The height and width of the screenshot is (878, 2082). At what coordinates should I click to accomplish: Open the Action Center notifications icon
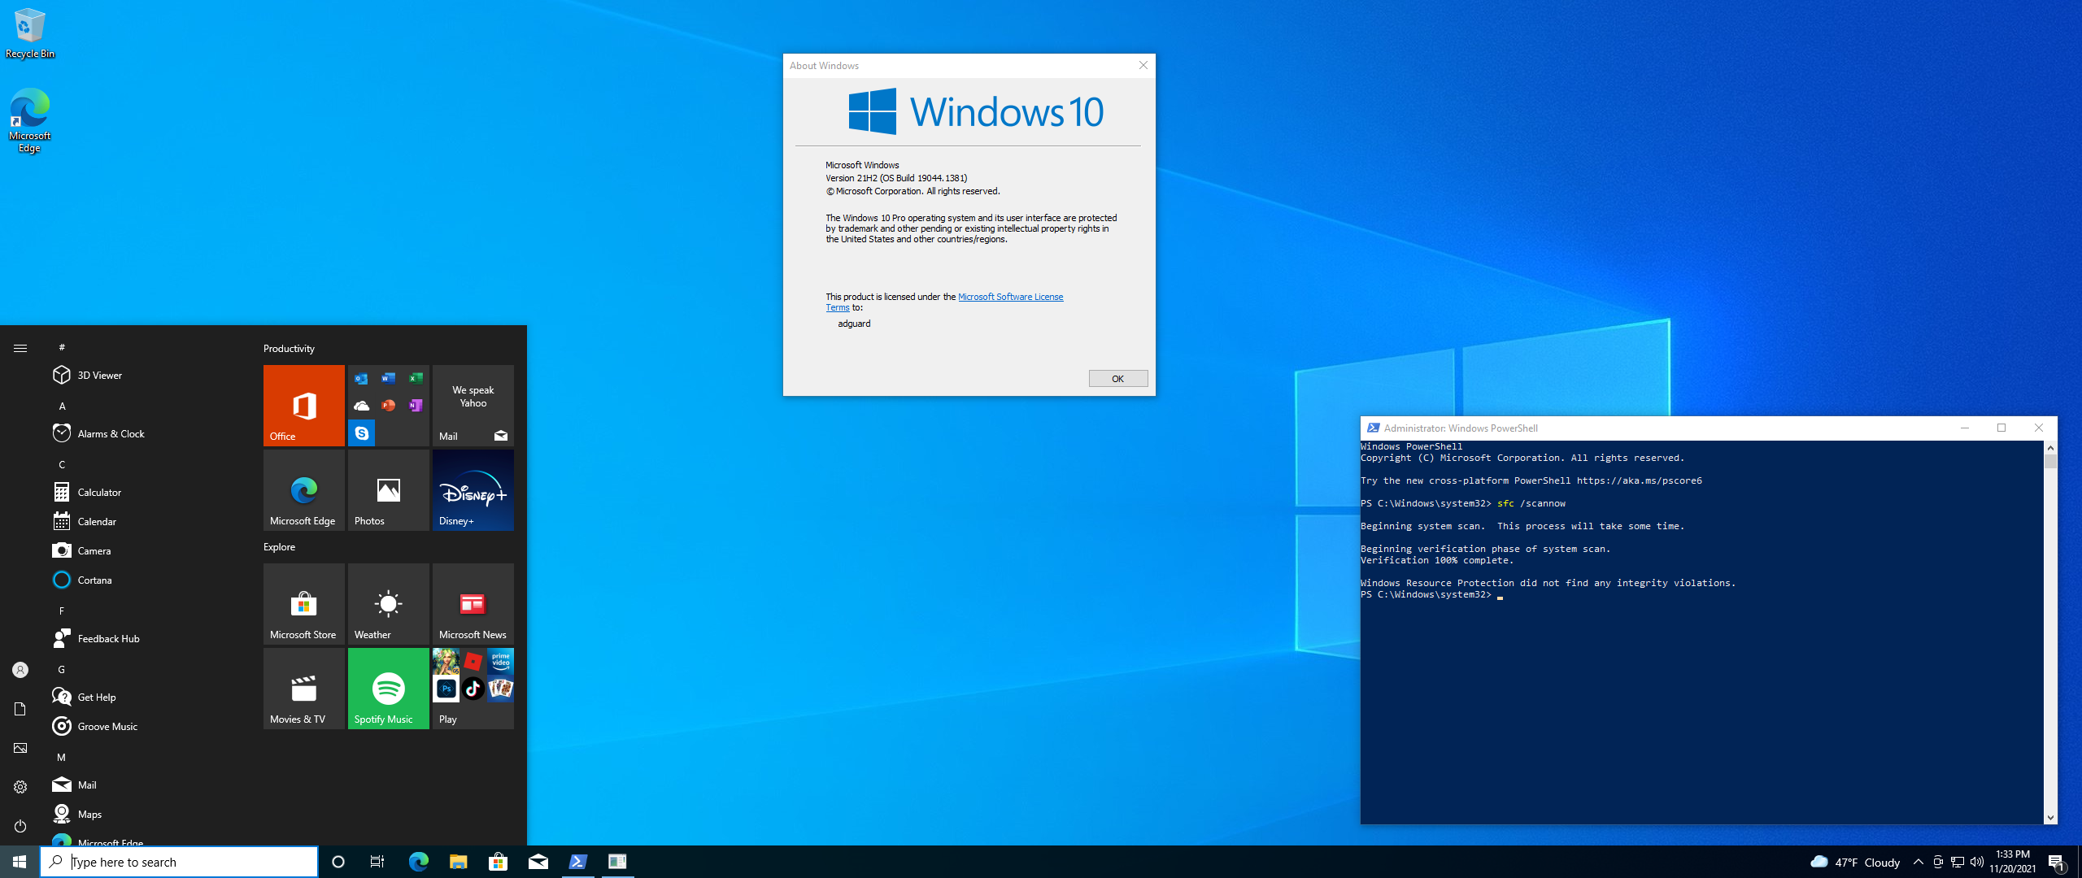[x=2057, y=862]
